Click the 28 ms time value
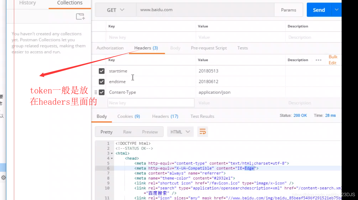 (x=330, y=115)
